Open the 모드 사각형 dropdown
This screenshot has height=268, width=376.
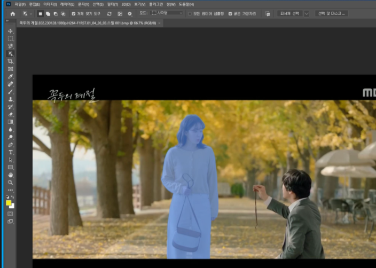(167, 13)
